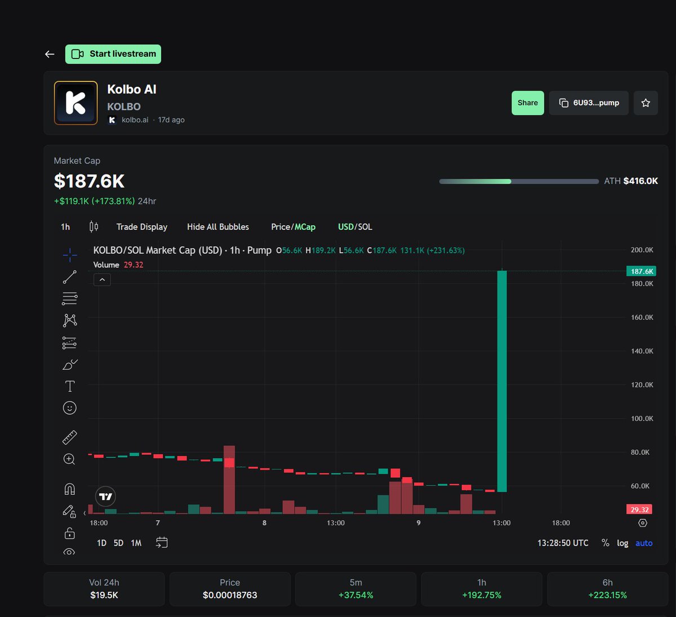The width and height of the screenshot is (676, 617).
Task: Open the Fibonacci/Gann tools icon
Action: pos(69,298)
